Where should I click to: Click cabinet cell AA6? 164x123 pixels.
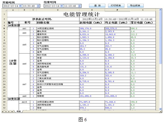point(24,64)
